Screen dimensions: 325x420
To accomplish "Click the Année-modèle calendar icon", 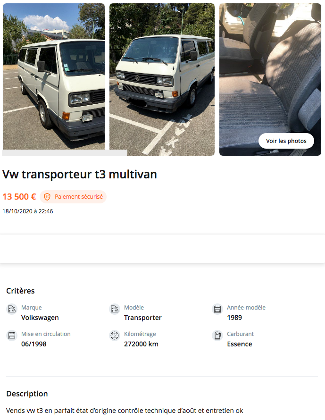I will (x=217, y=309).
